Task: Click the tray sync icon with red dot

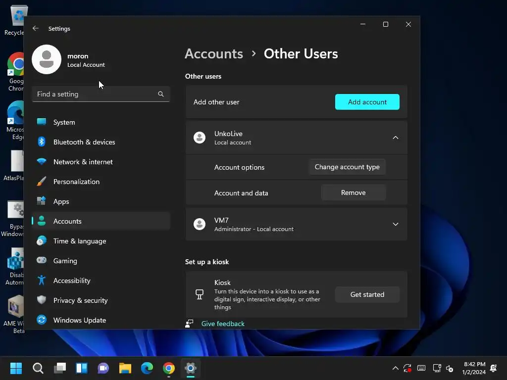Action: [407, 368]
